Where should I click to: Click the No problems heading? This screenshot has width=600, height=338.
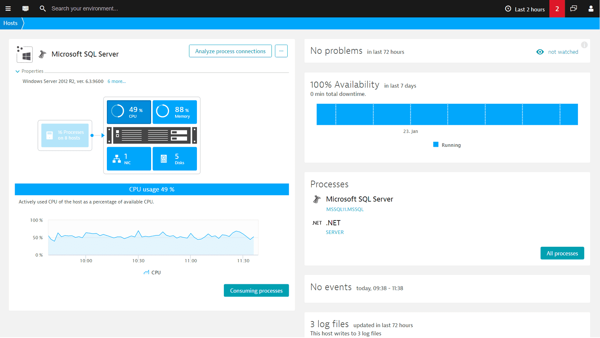click(336, 51)
